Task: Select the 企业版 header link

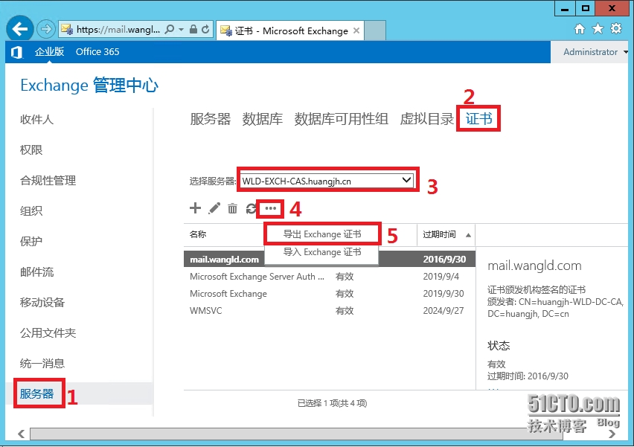Action: 49,52
